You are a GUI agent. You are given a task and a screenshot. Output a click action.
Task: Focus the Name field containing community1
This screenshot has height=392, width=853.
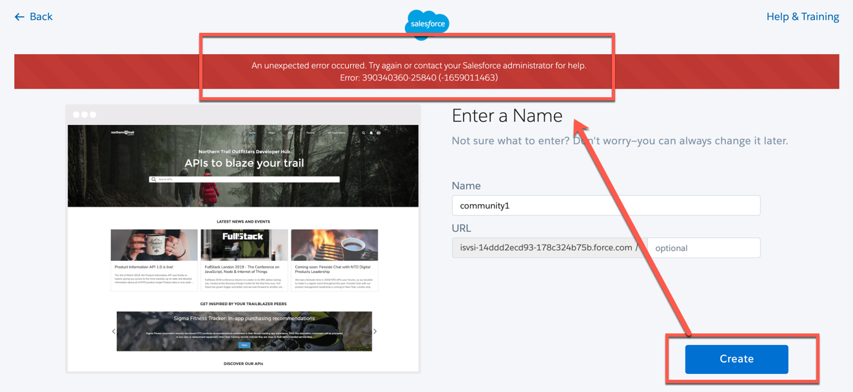coord(605,206)
